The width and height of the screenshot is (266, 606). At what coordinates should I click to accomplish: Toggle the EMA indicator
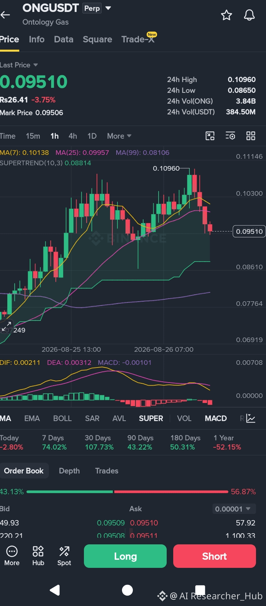pos(32,418)
